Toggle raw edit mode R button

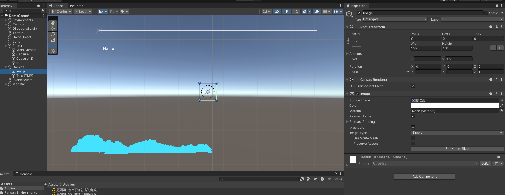[x=500, y=48]
